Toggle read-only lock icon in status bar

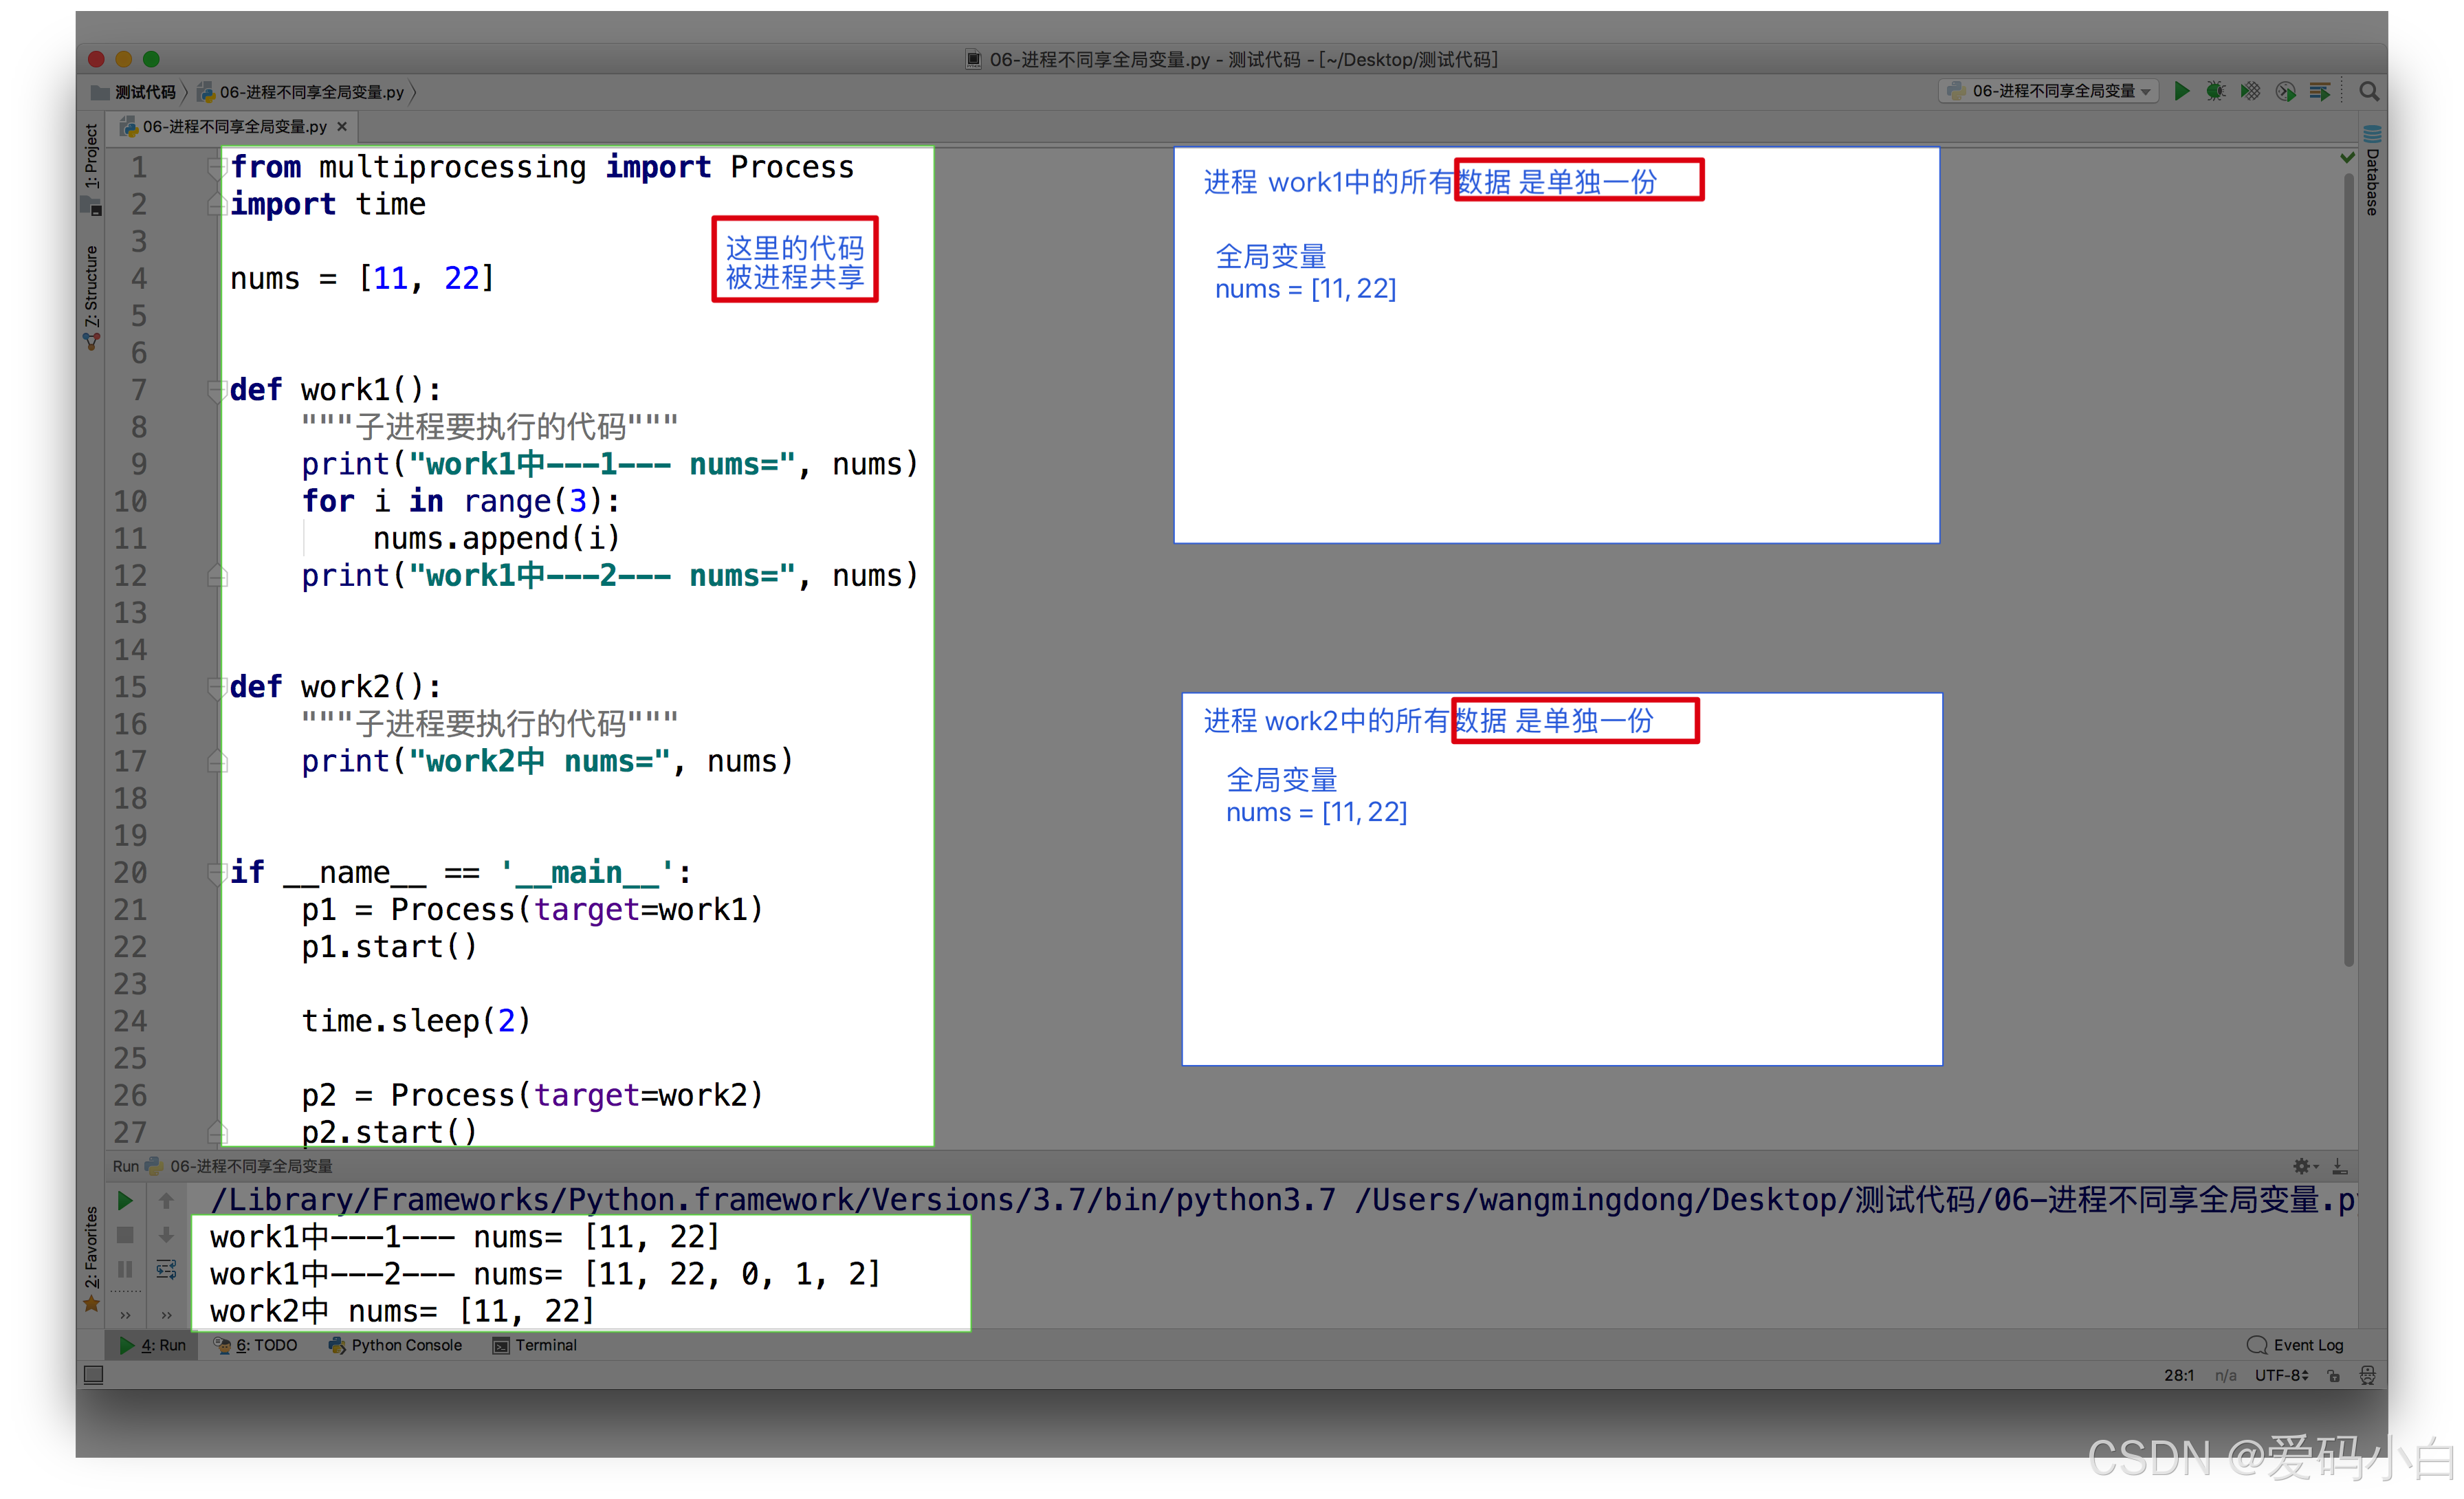[2333, 1375]
